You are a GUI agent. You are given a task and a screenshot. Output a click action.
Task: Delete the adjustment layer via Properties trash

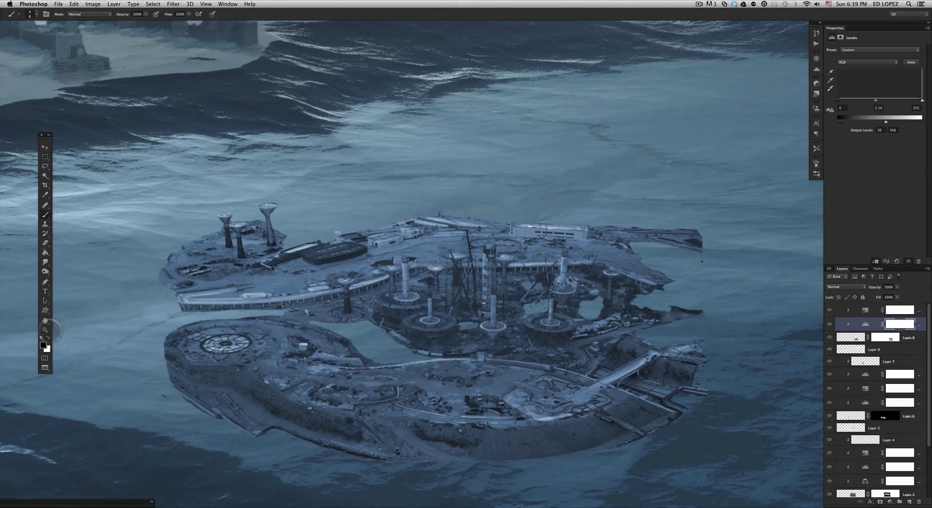(918, 261)
